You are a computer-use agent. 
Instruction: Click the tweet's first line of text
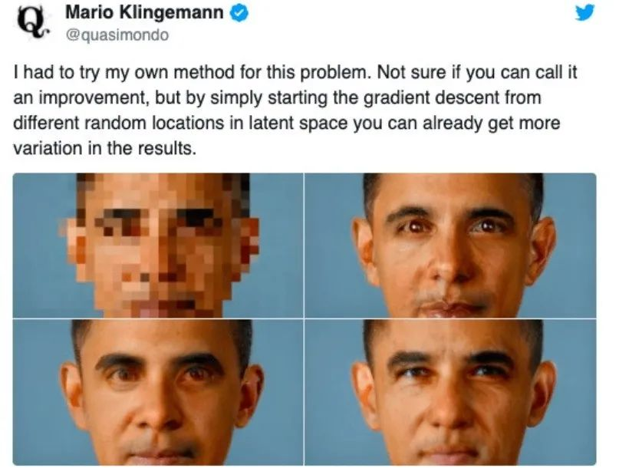tap(295, 73)
